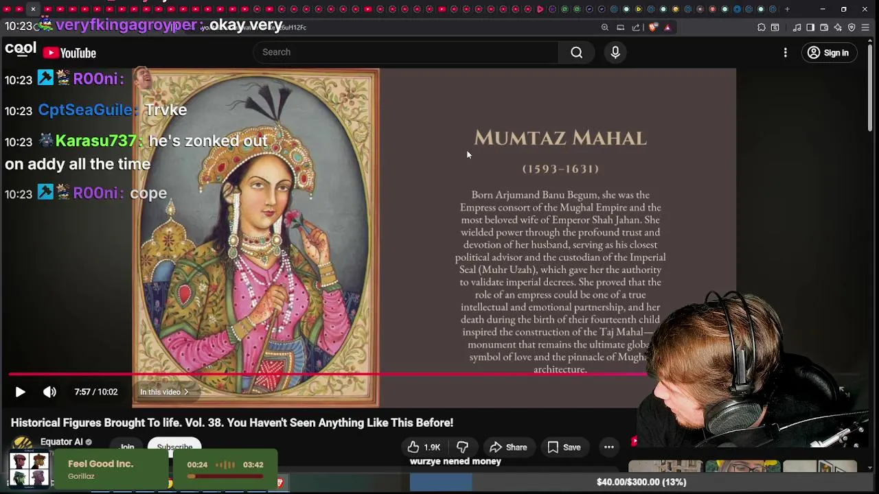Seek on the red video progress bar
879x494 pixels.
coord(327,375)
